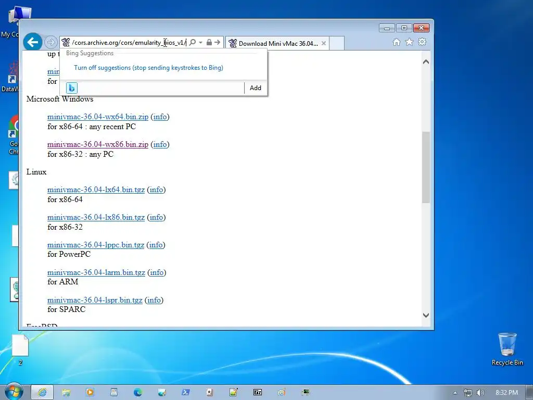
Task: Open the monitor icon right of Paint
Action: (x=305, y=392)
